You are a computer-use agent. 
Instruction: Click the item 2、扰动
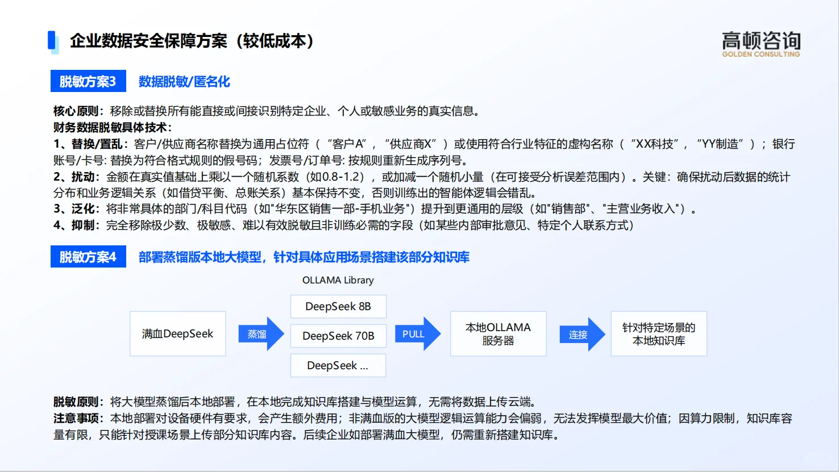click(422, 185)
